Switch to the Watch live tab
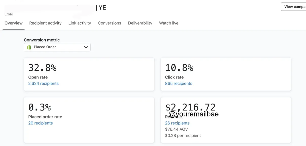 pos(169,23)
